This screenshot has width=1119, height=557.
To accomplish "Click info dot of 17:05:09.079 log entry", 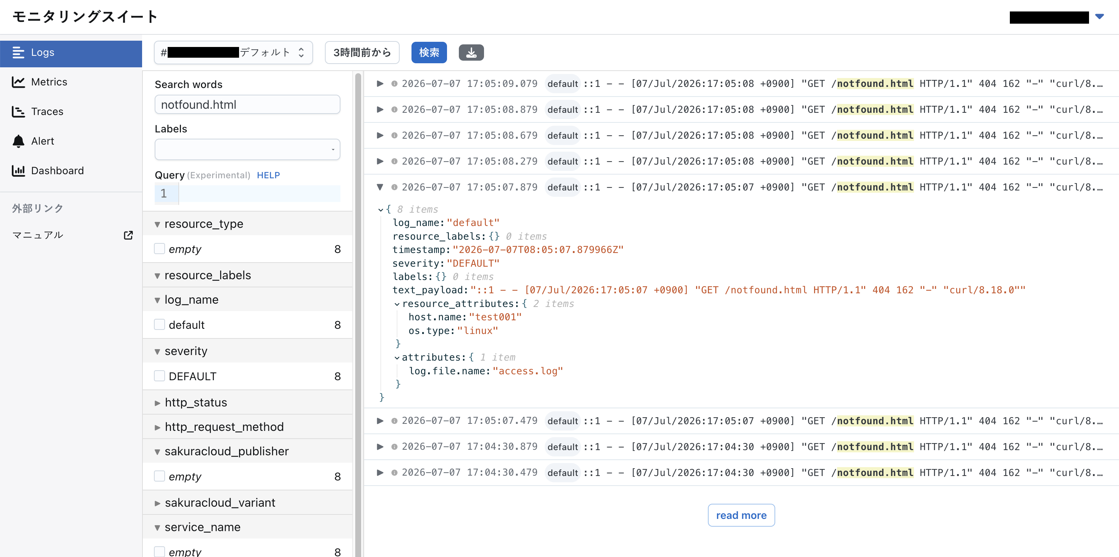I will tap(394, 84).
